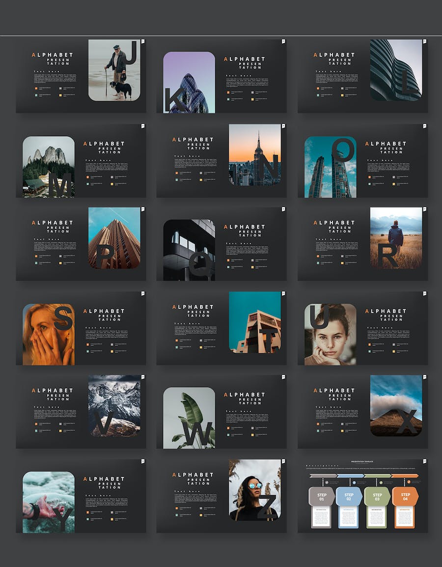Click the green Step 03 hexagon

[377, 496]
